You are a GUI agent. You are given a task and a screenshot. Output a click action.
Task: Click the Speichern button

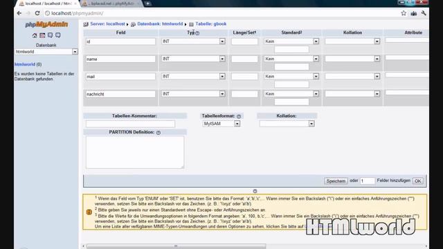(336, 181)
